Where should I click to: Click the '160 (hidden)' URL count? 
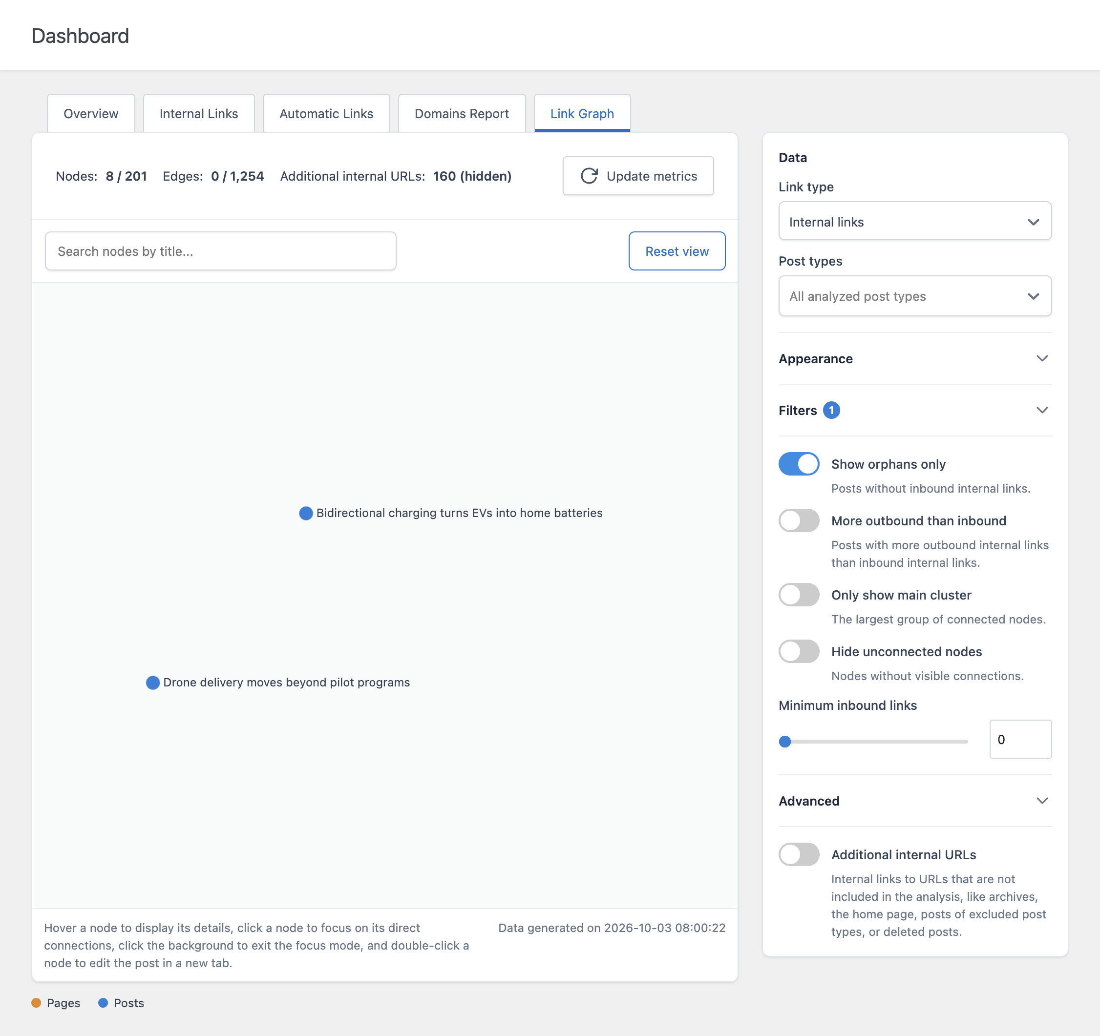[472, 176]
